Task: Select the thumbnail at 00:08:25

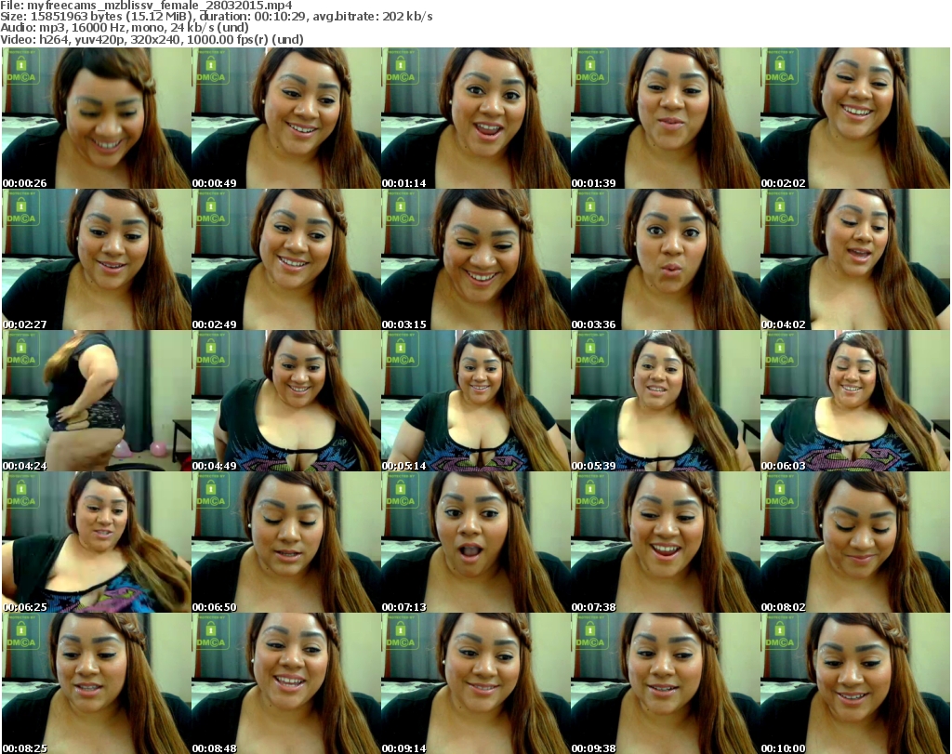Action: point(97,683)
